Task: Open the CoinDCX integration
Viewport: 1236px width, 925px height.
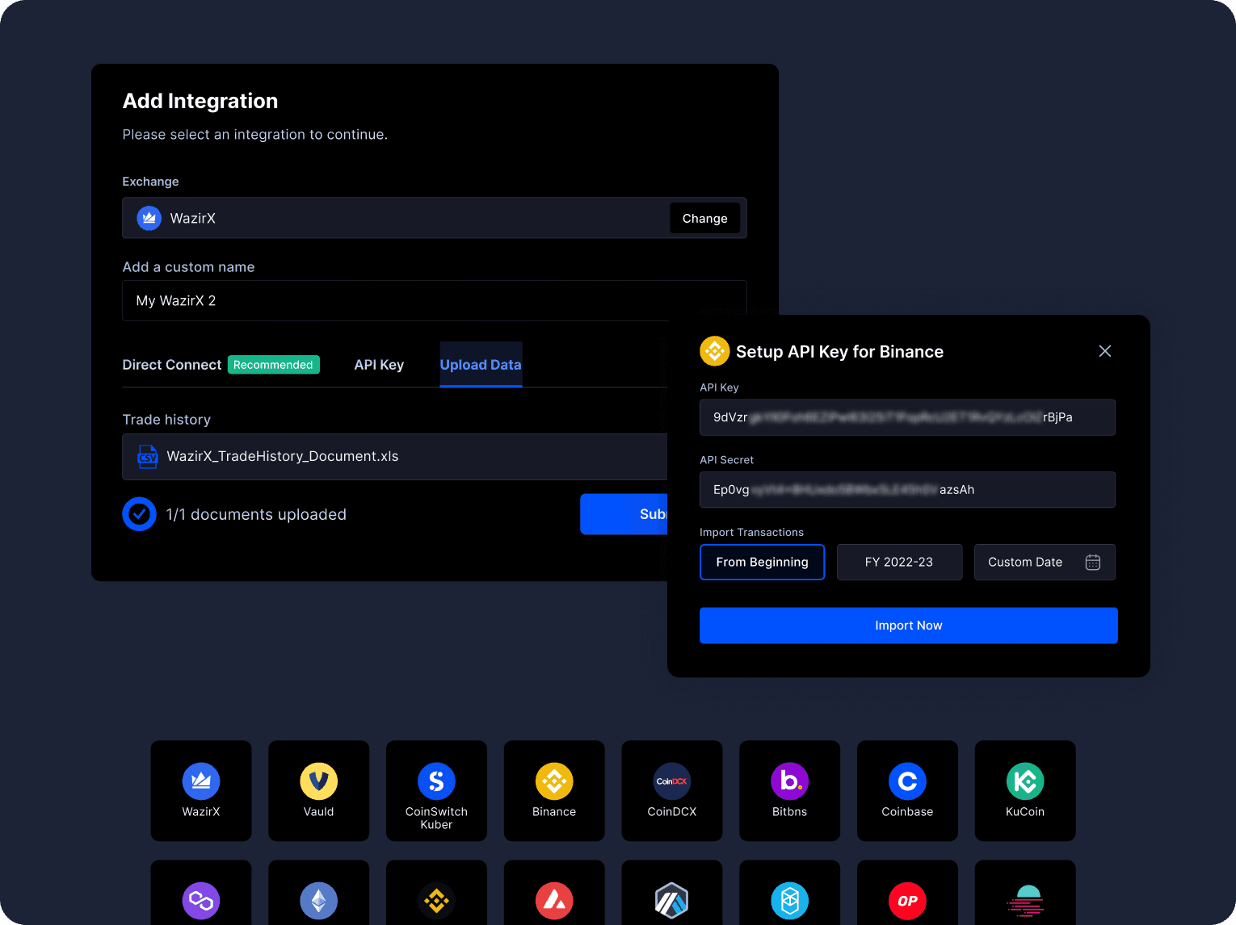Action: 671,791
